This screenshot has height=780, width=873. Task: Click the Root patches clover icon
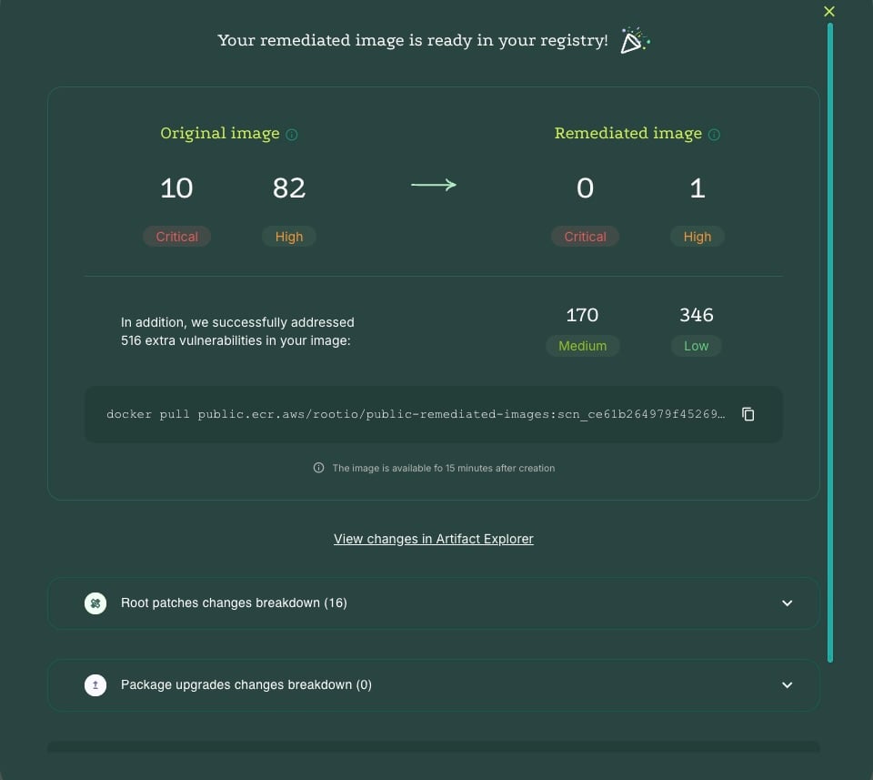pos(95,603)
